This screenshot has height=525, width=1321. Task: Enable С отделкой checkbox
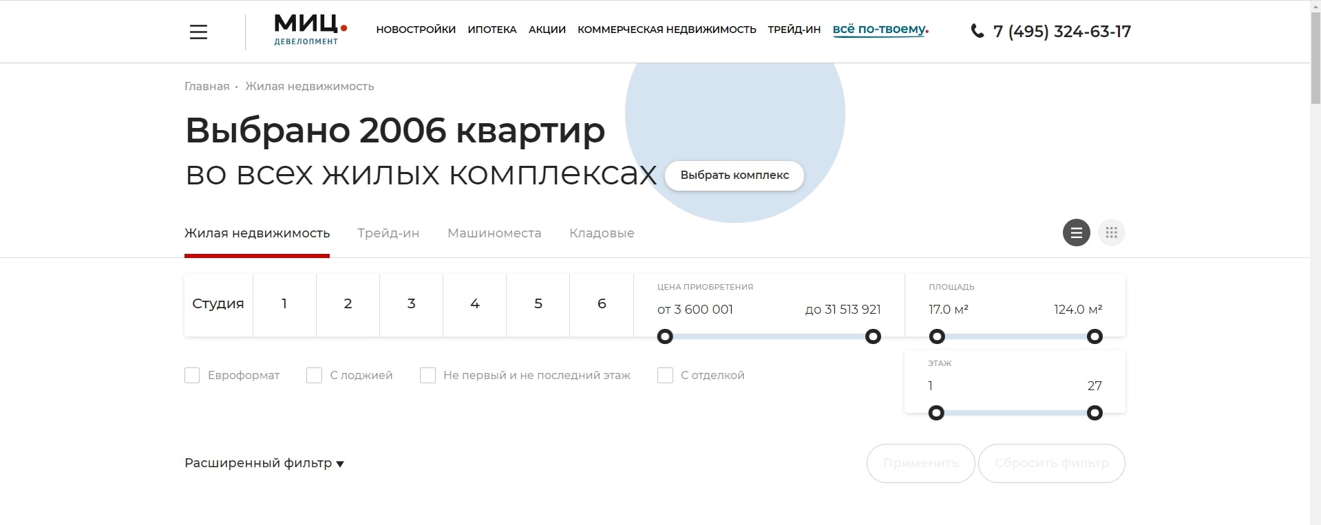(x=665, y=375)
